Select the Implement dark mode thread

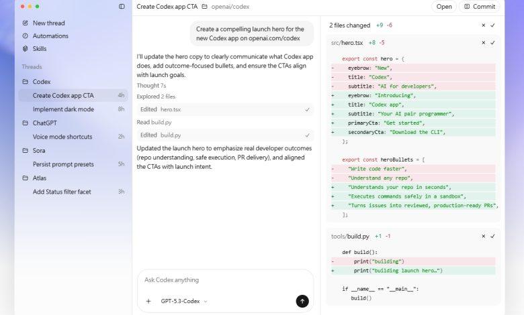coord(63,109)
